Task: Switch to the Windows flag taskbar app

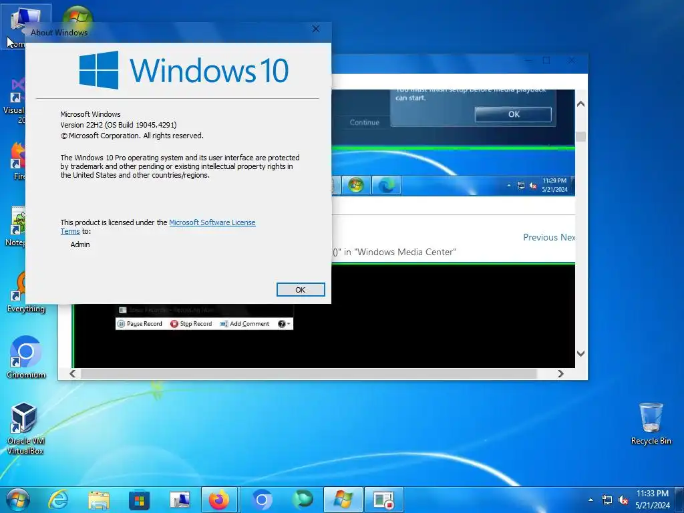Action: pos(343,500)
